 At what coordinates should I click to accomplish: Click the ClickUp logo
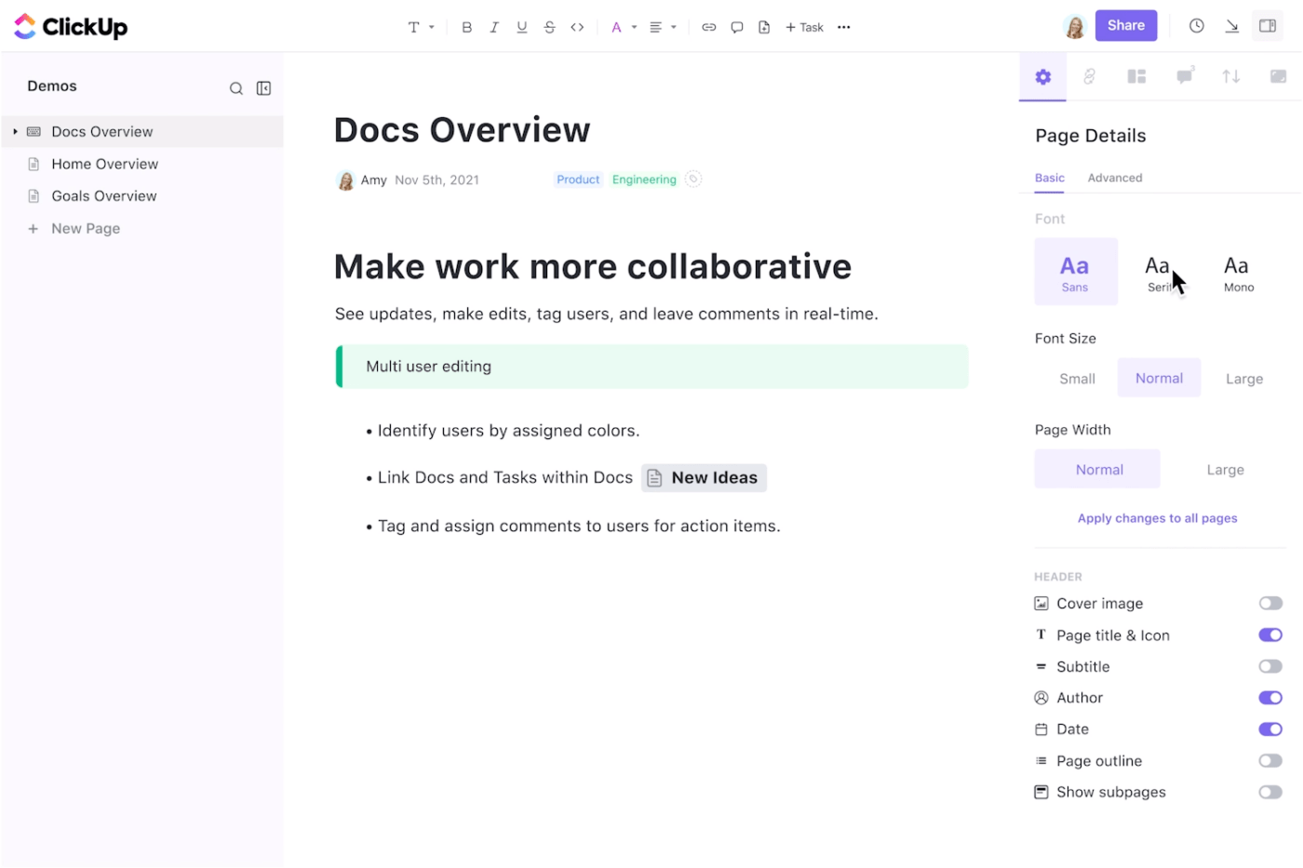pyautogui.click(x=71, y=27)
